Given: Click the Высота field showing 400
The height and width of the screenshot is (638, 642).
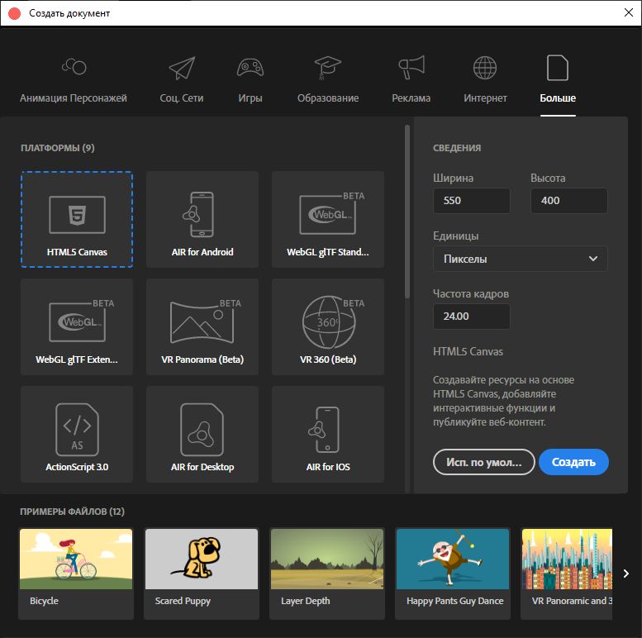Looking at the screenshot, I should point(568,201).
